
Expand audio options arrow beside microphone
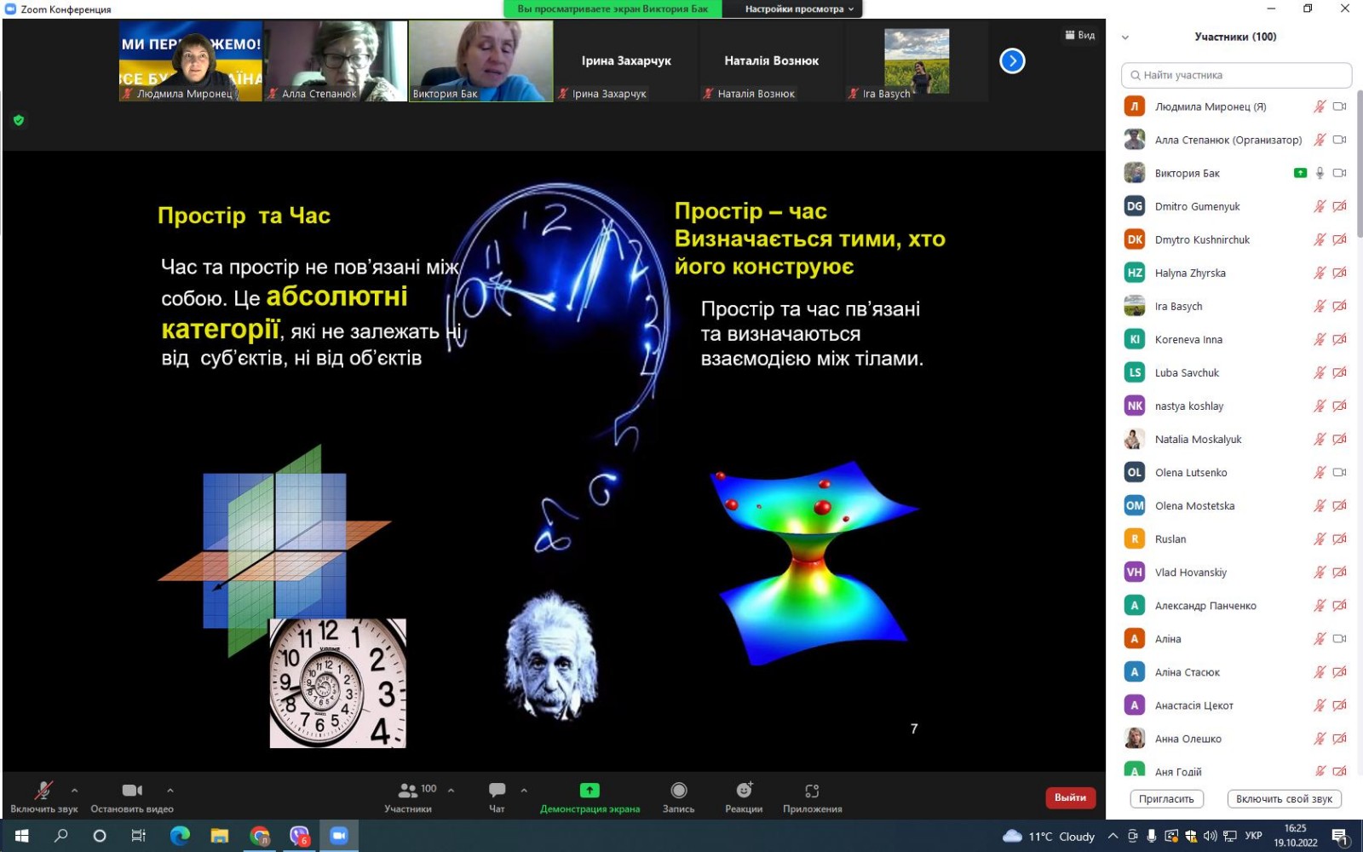click(x=75, y=791)
